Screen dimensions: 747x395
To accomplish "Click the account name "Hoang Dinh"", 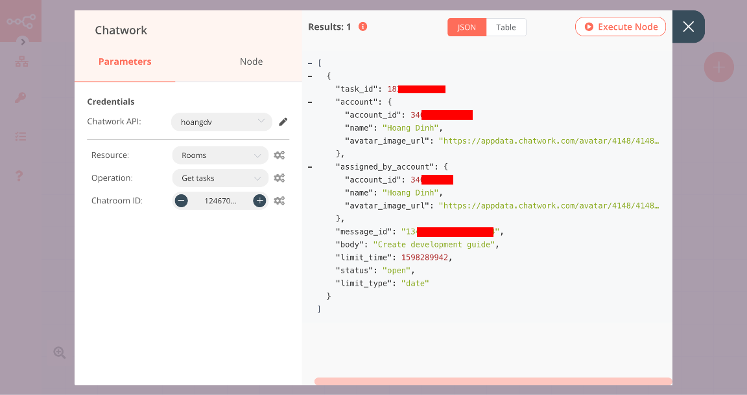I will [410, 128].
